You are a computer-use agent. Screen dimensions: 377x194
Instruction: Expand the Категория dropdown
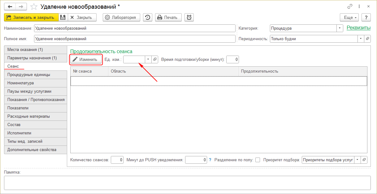pyautogui.click(x=340, y=28)
